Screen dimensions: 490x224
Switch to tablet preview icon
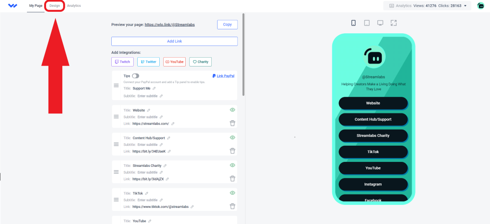(x=367, y=23)
